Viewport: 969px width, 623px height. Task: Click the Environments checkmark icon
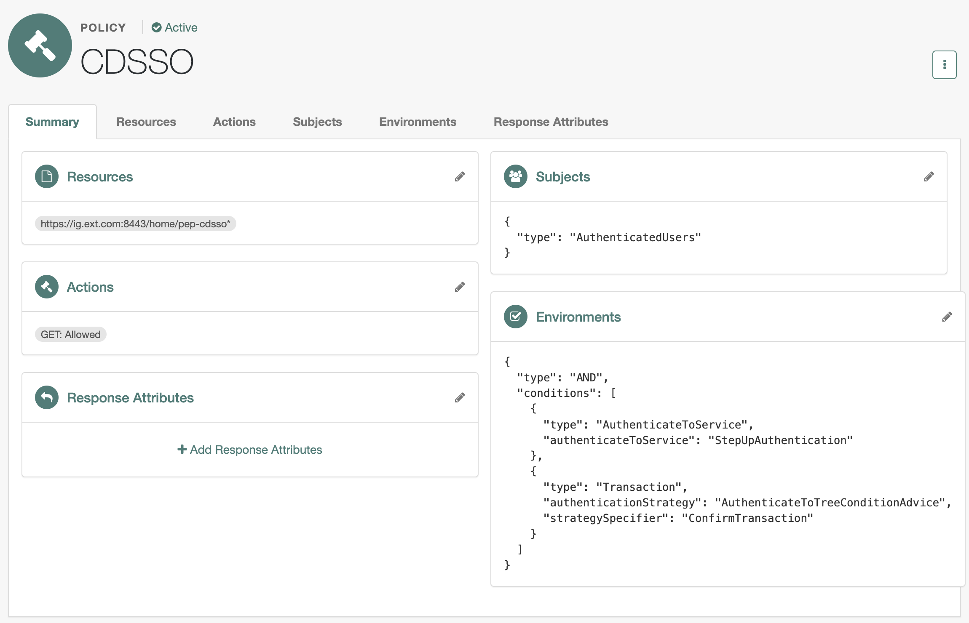point(515,317)
